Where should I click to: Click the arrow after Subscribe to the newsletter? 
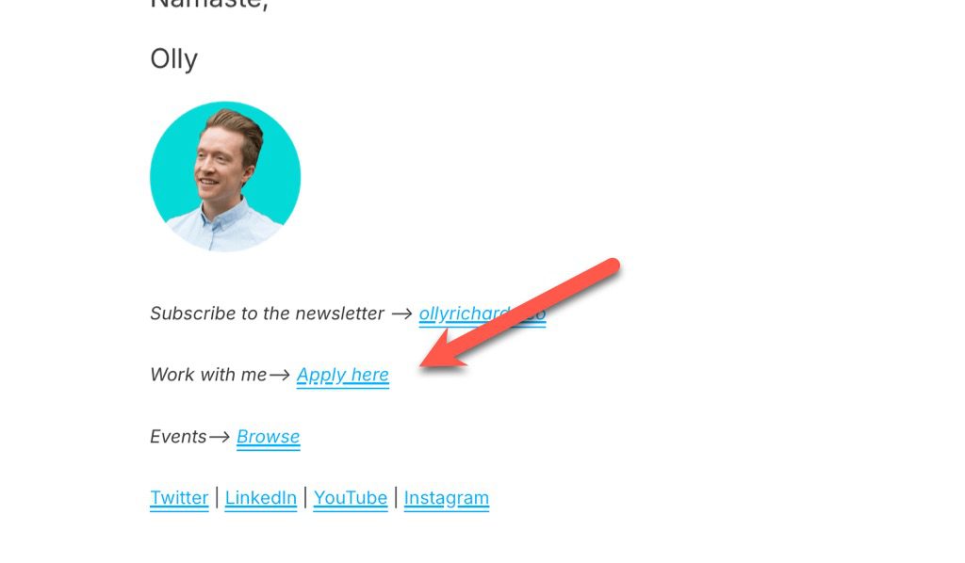point(401,314)
